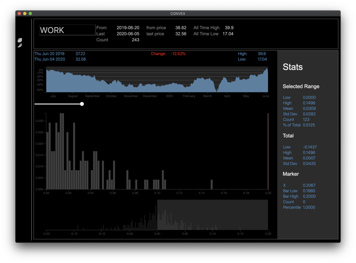The image size is (356, 263).
Task: Click the shaded selection on the bottom histogram
Action: 213,215
